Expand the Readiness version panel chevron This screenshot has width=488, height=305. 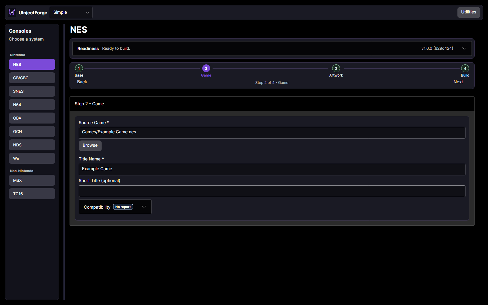click(x=464, y=48)
